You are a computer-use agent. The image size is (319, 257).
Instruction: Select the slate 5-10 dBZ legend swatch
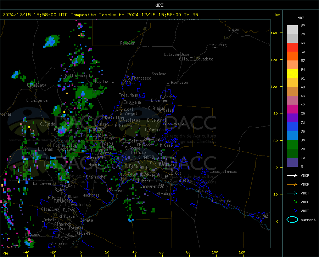292,162
